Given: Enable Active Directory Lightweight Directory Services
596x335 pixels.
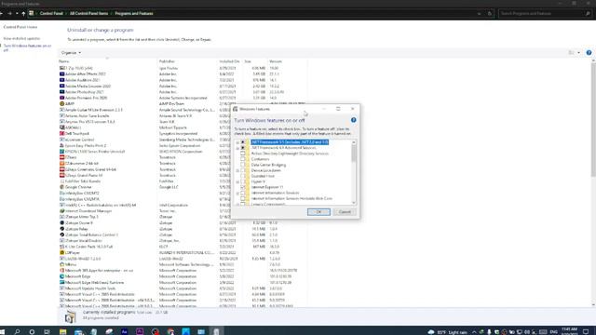Looking at the screenshot, I should click(243, 154).
